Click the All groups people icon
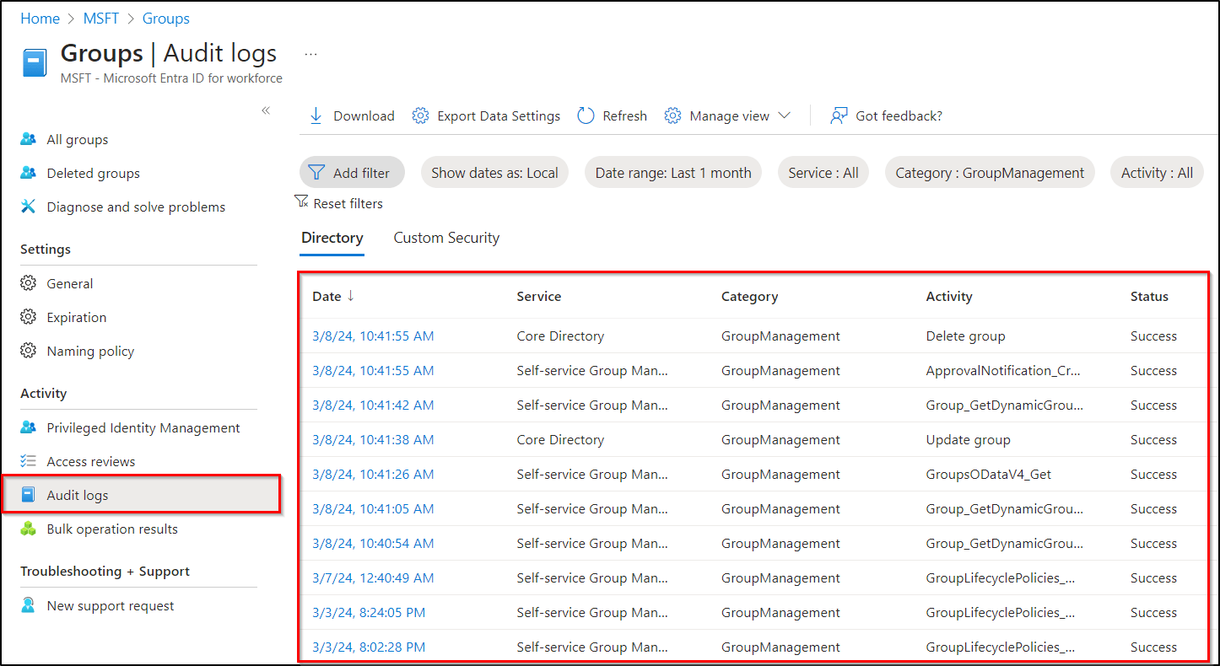Viewport: 1220px width, 666px height. (x=29, y=139)
